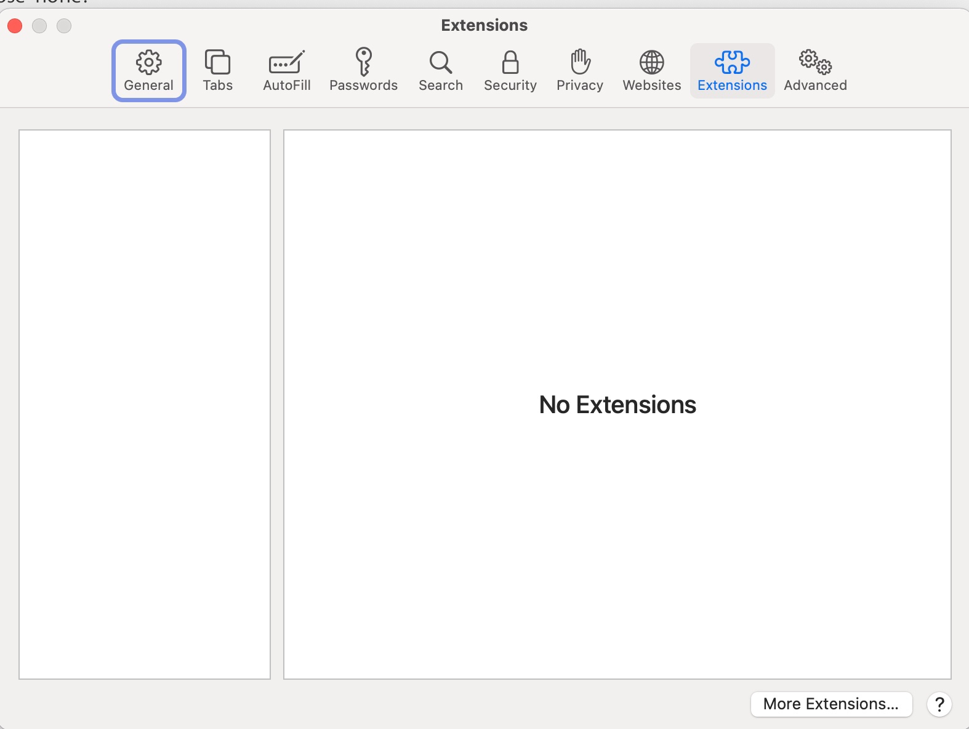This screenshot has width=969, height=729.
Task: Click the grayed-out minimize window button
Action: click(x=39, y=26)
